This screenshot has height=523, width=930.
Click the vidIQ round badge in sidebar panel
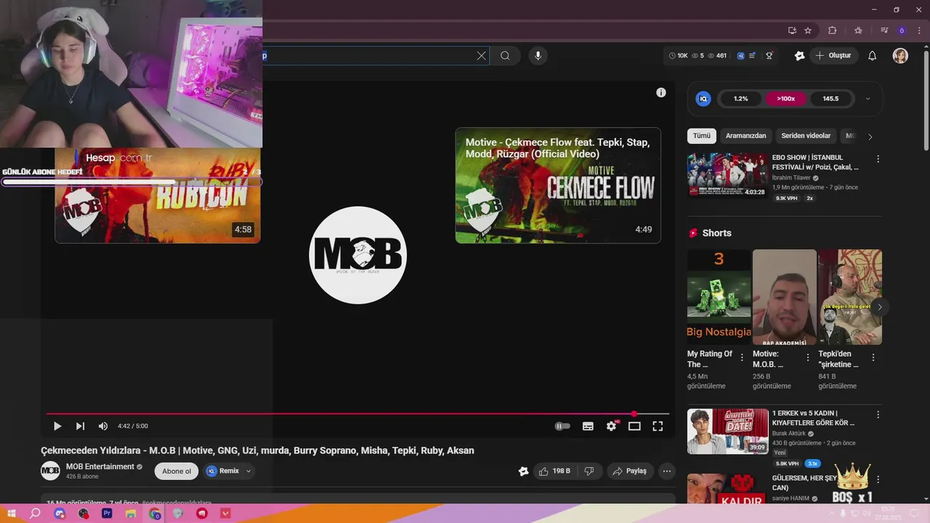click(703, 99)
